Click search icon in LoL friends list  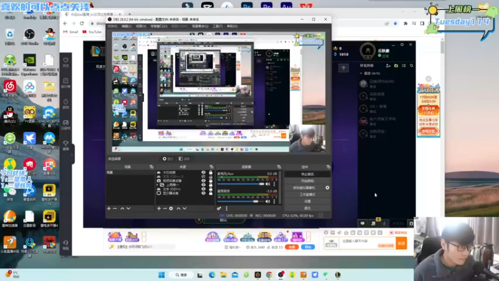(x=412, y=66)
